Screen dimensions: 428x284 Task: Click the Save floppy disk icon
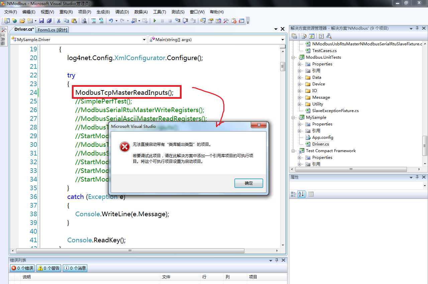tap(41, 21)
